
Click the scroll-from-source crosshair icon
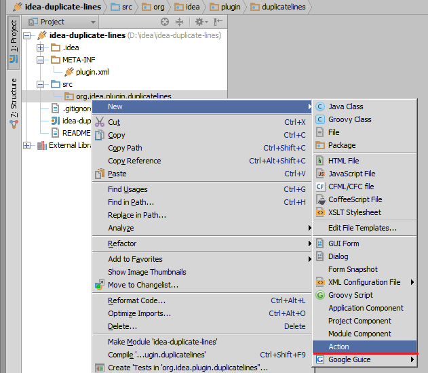(x=165, y=22)
